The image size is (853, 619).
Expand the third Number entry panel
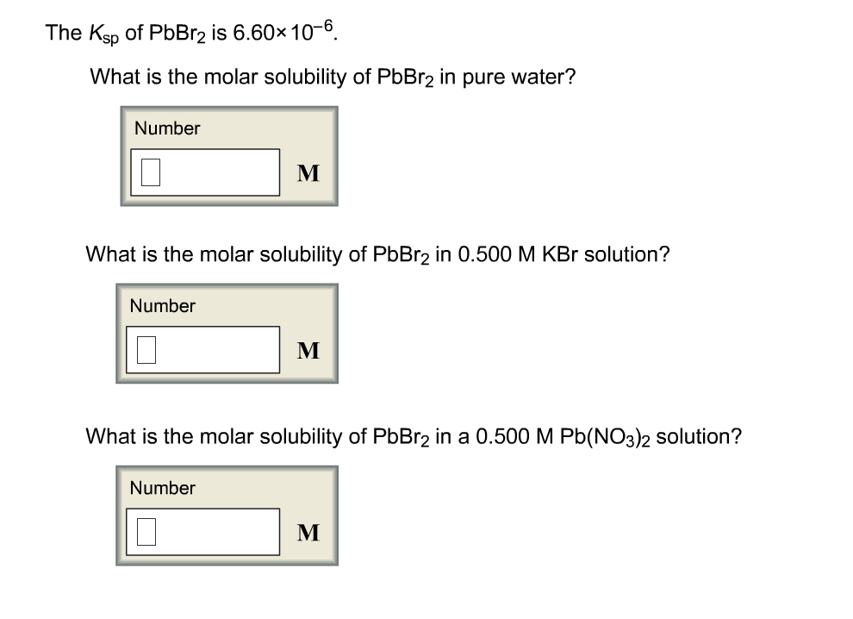pyautogui.click(x=227, y=515)
